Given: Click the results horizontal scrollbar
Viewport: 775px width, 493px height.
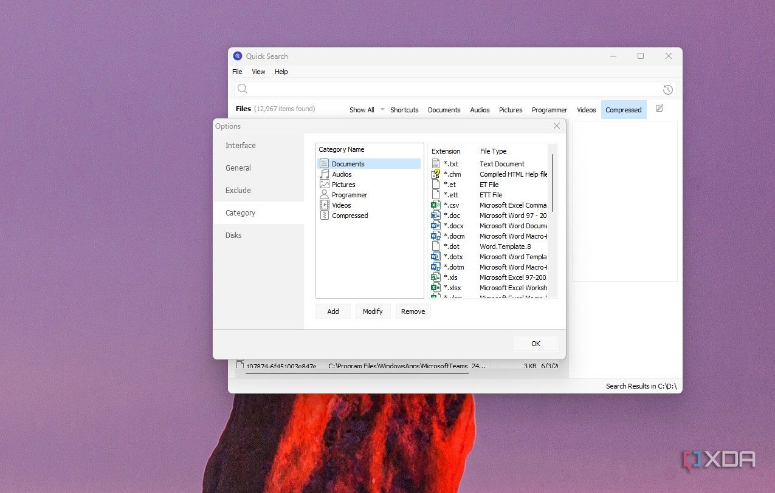Looking at the screenshot, I should 356,373.
